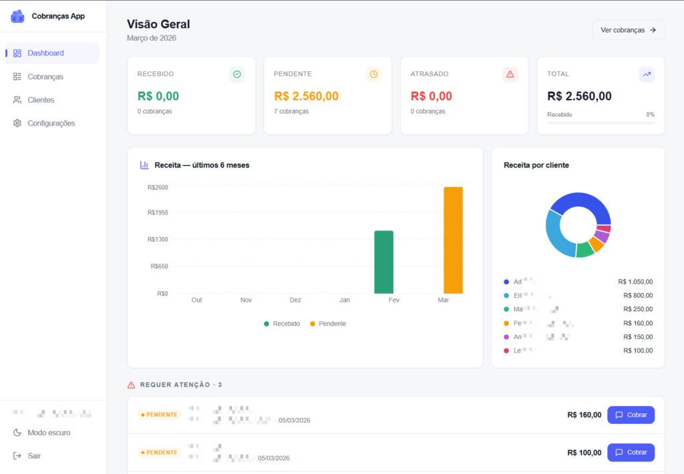The width and height of the screenshot is (684, 474).
Task: Click the clock icon on Pendente card
Action: pos(373,74)
